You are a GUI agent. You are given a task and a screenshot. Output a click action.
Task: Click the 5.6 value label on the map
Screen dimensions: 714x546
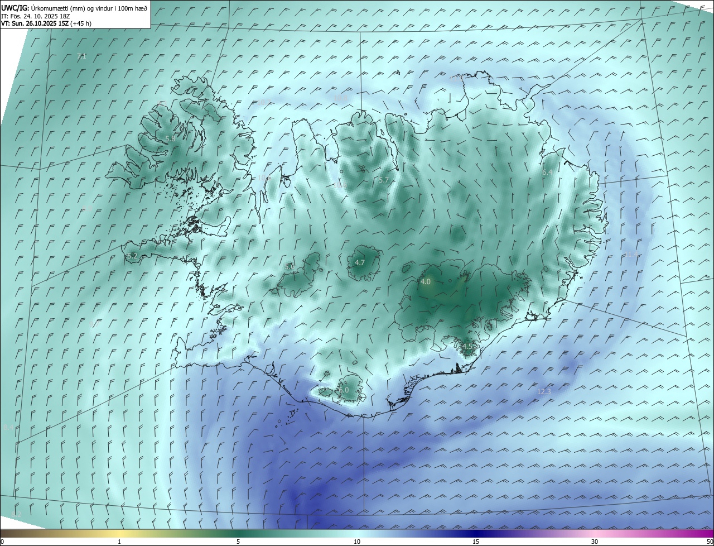289,267
